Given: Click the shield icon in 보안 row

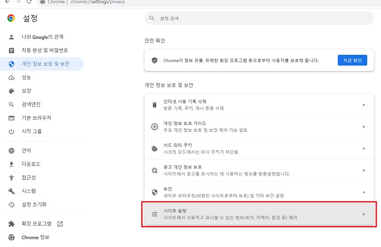Looking at the screenshot, I should click(x=154, y=192).
